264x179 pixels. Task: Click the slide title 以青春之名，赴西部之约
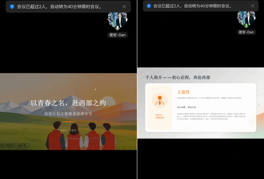tap(68, 103)
